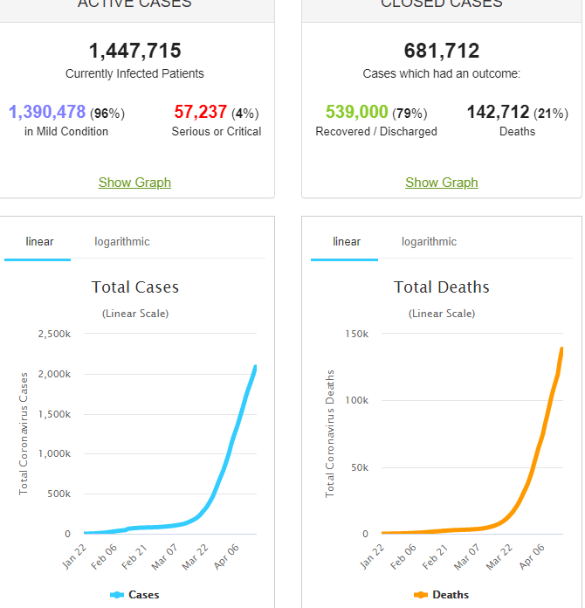Click the 142,712 deaths count
The width and height of the screenshot is (585, 608).
(499, 113)
